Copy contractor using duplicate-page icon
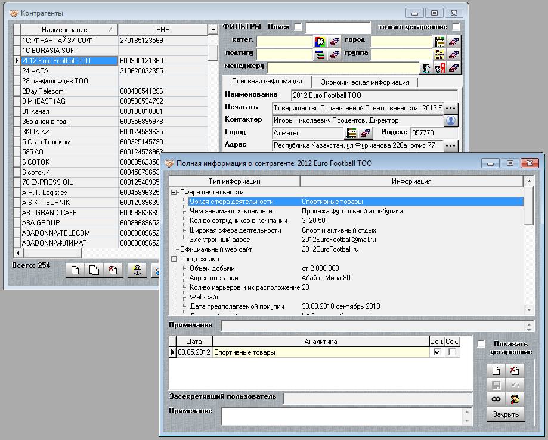This screenshot has width=548, height=440. [x=94, y=270]
